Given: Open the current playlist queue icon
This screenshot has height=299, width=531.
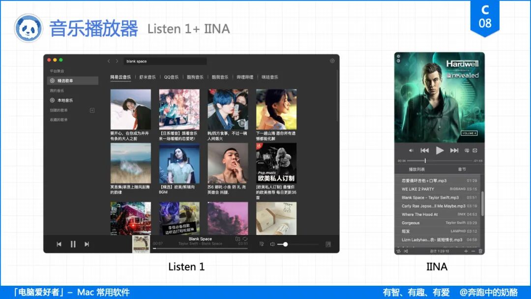Looking at the screenshot, I should coord(261,244).
